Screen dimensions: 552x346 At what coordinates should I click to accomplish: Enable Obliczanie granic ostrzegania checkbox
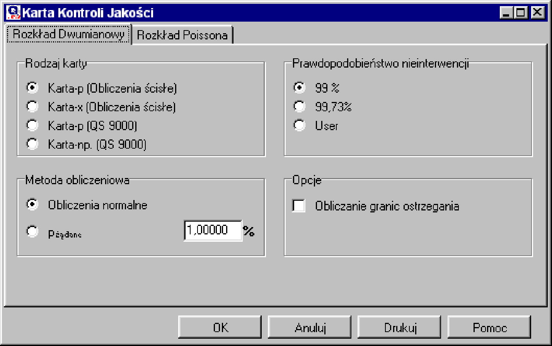pos(299,206)
